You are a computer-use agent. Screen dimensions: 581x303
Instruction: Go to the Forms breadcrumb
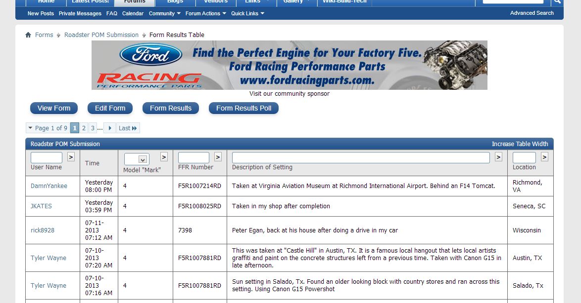point(44,35)
